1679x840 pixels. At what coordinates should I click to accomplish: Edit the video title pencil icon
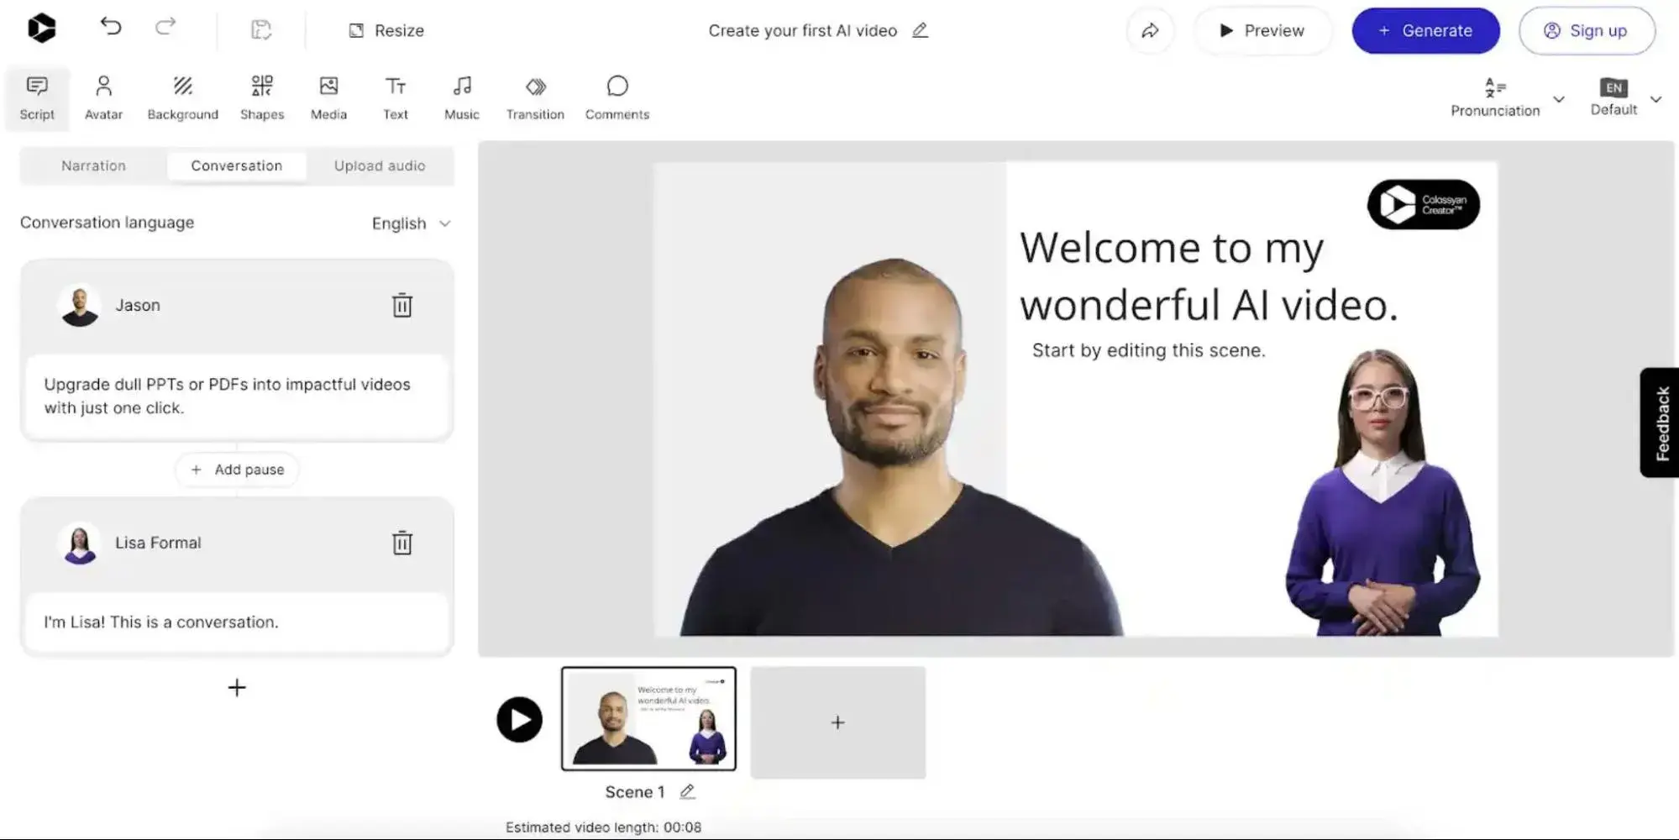(921, 30)
